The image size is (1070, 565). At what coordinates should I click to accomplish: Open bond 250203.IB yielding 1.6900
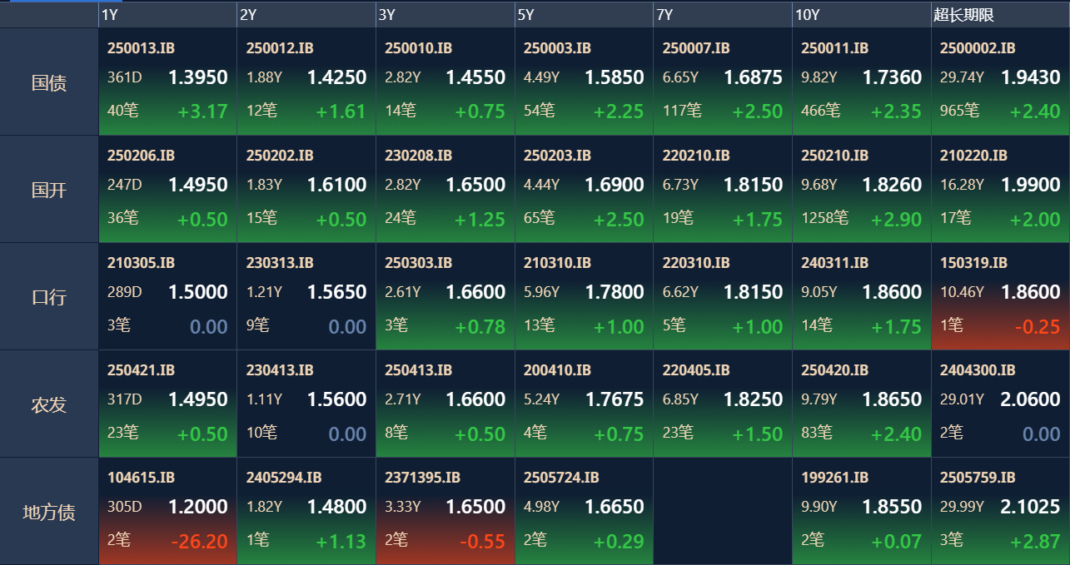tap(584, 189)
